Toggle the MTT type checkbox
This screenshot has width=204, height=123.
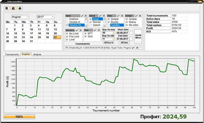pos(85,33)
